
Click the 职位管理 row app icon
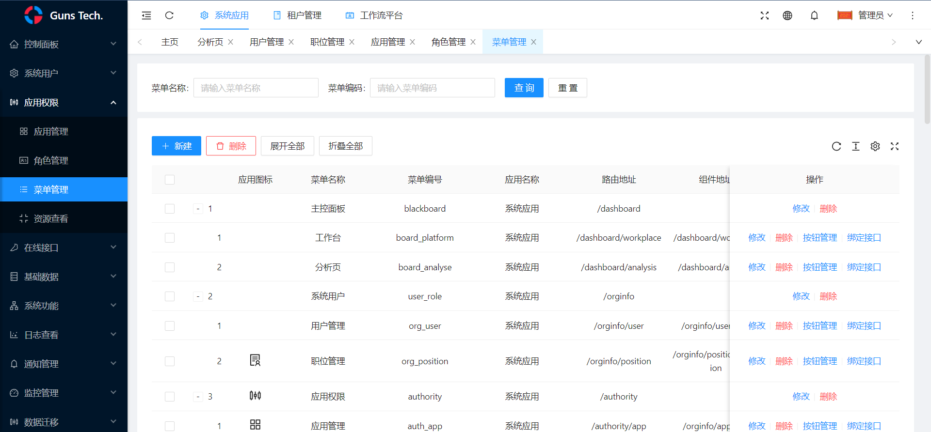pos(255,360)
